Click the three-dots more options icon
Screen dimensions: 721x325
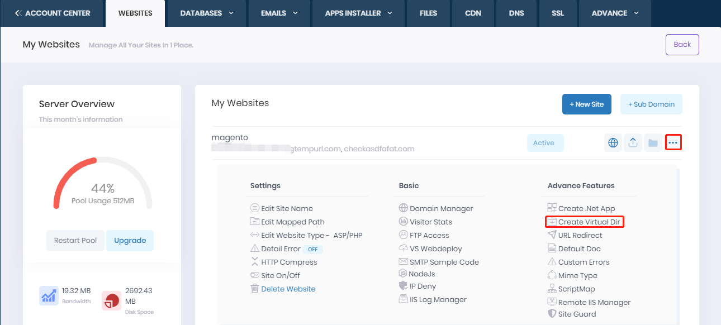click(x=673, y=143)
